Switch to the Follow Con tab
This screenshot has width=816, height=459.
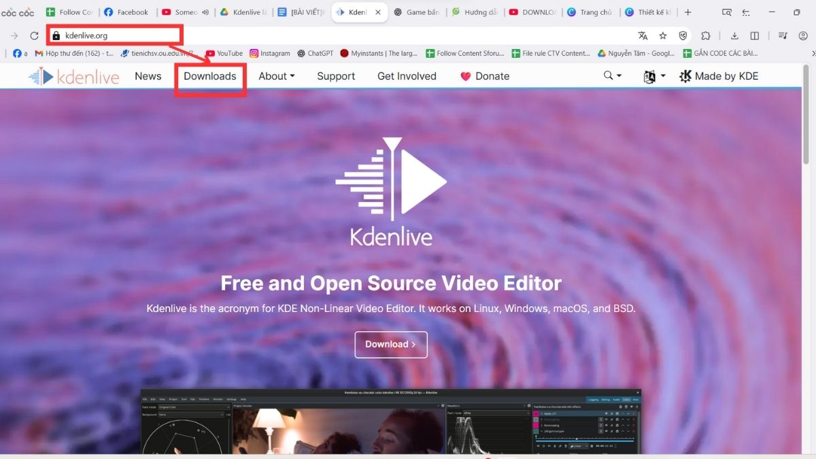69,12
